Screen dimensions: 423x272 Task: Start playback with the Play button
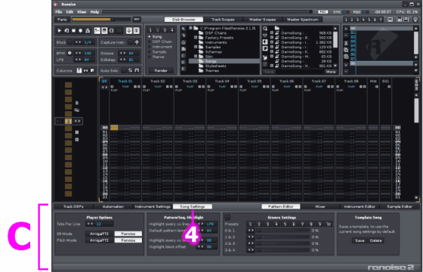pos(60,31)
